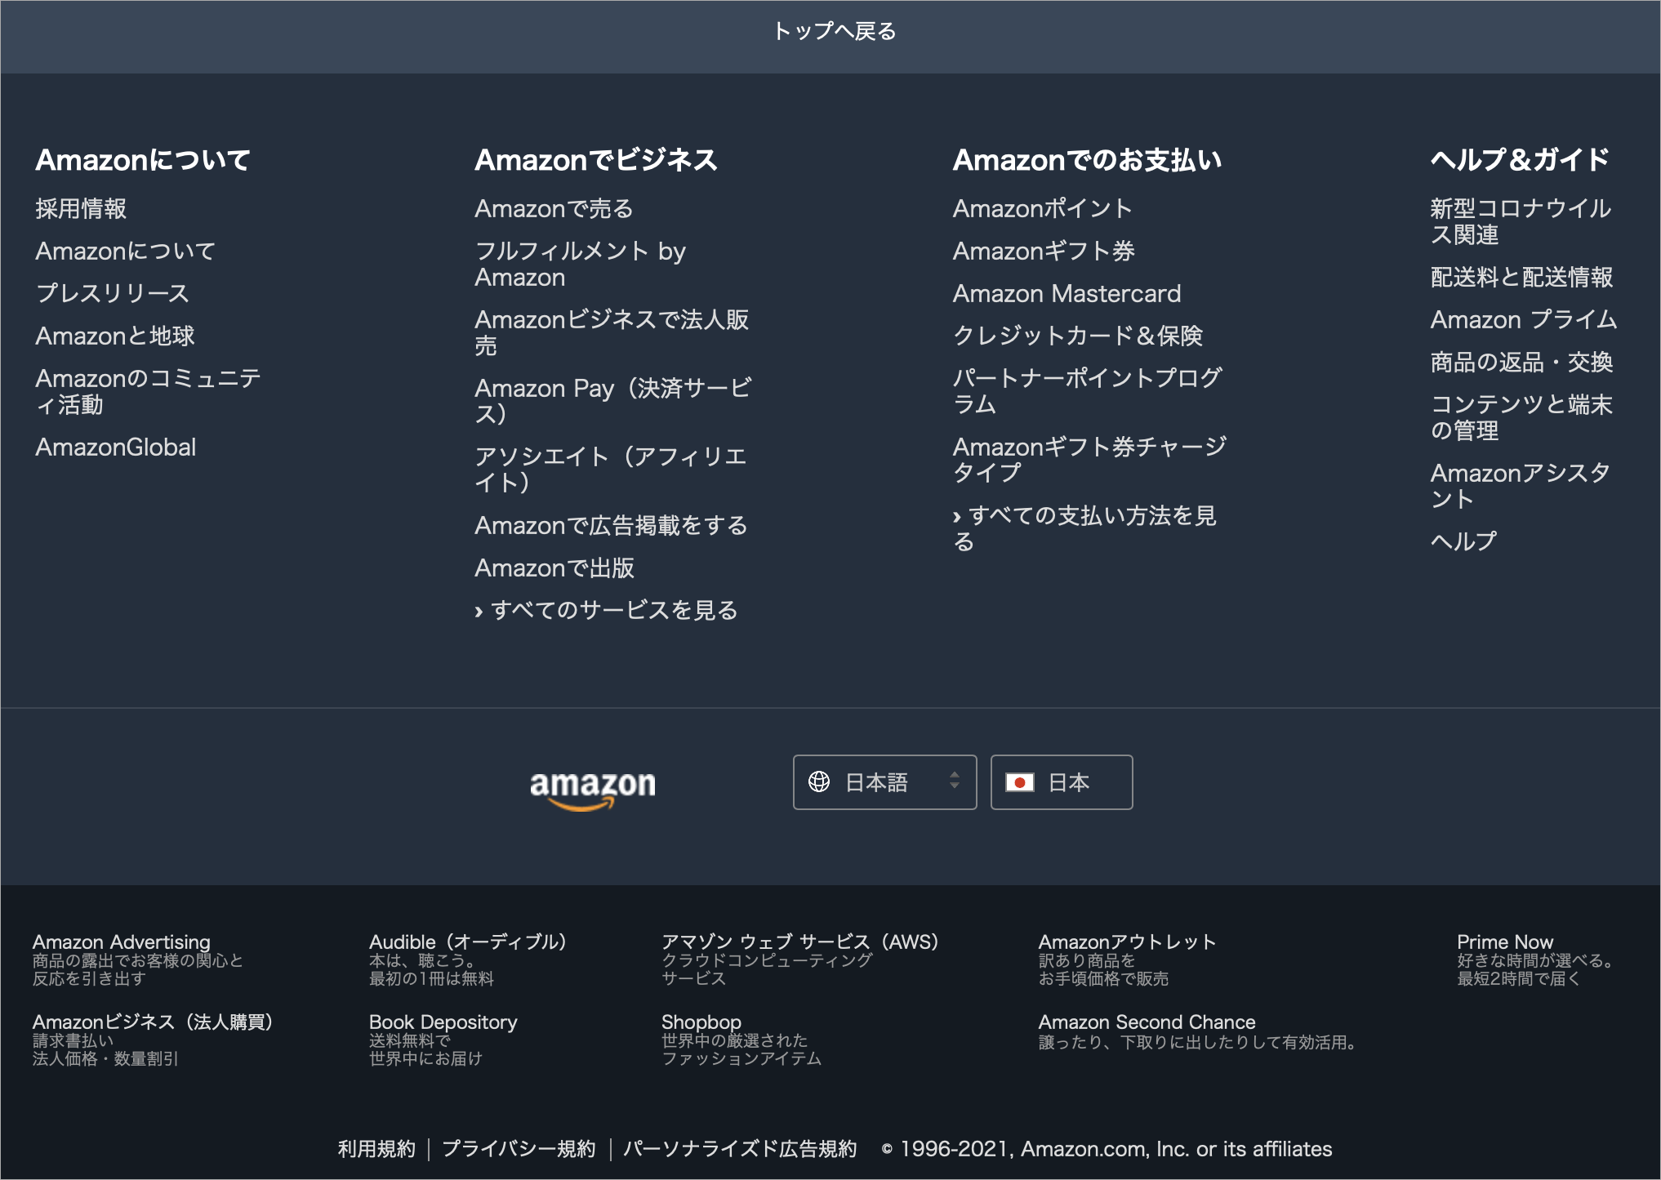Open the プレスリリース link
Screen dimensions: 1661x1180
(x=113, y=294)
